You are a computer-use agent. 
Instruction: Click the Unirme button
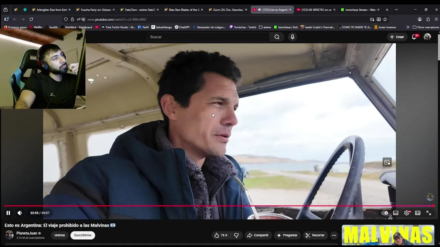coord(59,235)
